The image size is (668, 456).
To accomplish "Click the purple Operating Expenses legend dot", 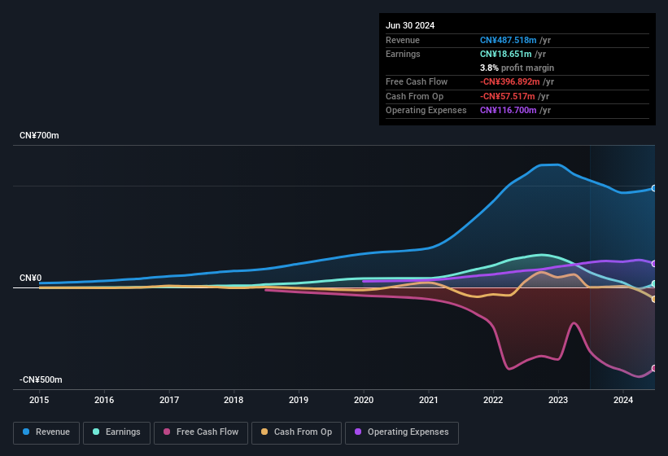I will (359, 432).
